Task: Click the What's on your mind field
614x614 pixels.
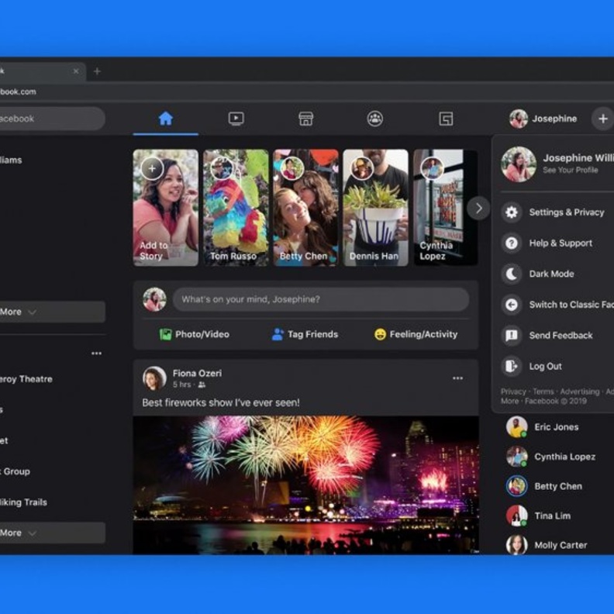Action: click(320, 299)
